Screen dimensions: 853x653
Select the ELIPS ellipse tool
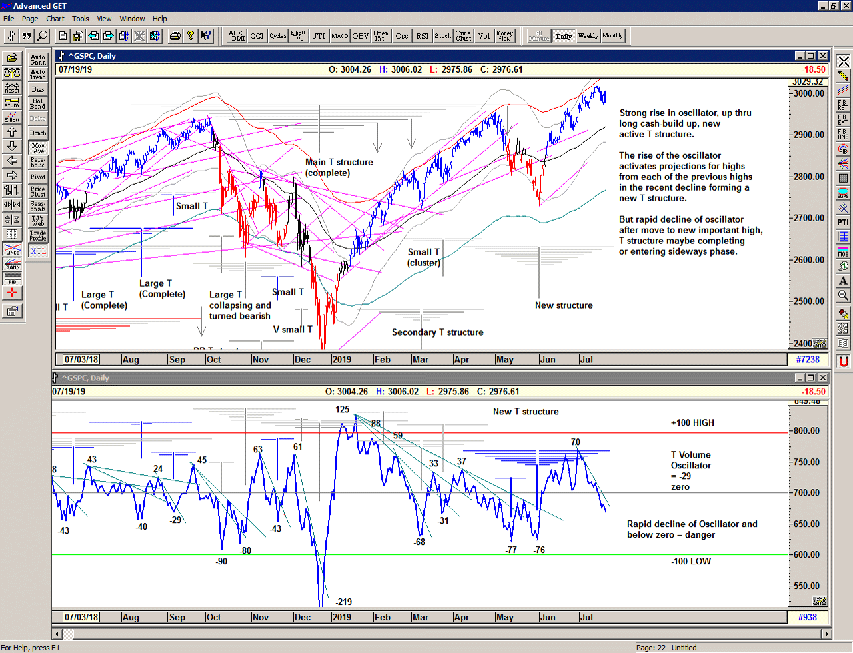pos(843,193)
